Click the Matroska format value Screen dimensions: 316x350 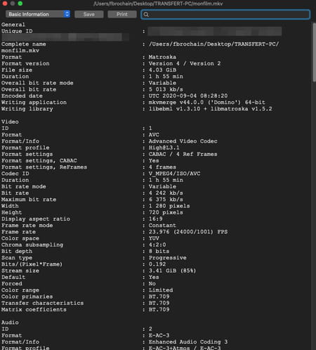tap(162, 57)
